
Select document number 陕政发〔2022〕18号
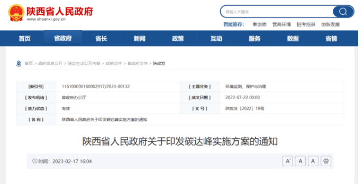(x=244, y=109)
